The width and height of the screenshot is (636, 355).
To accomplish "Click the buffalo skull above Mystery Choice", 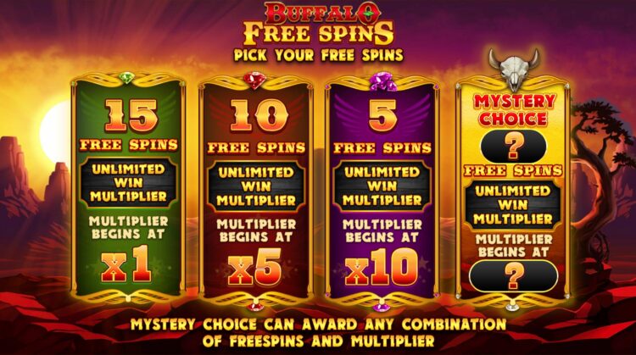I will point(514,69).
